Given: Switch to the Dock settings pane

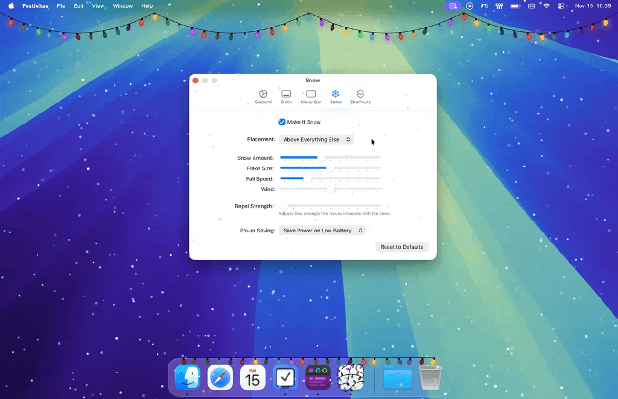Looking at the screenshot, I should (x=286, y=97).
